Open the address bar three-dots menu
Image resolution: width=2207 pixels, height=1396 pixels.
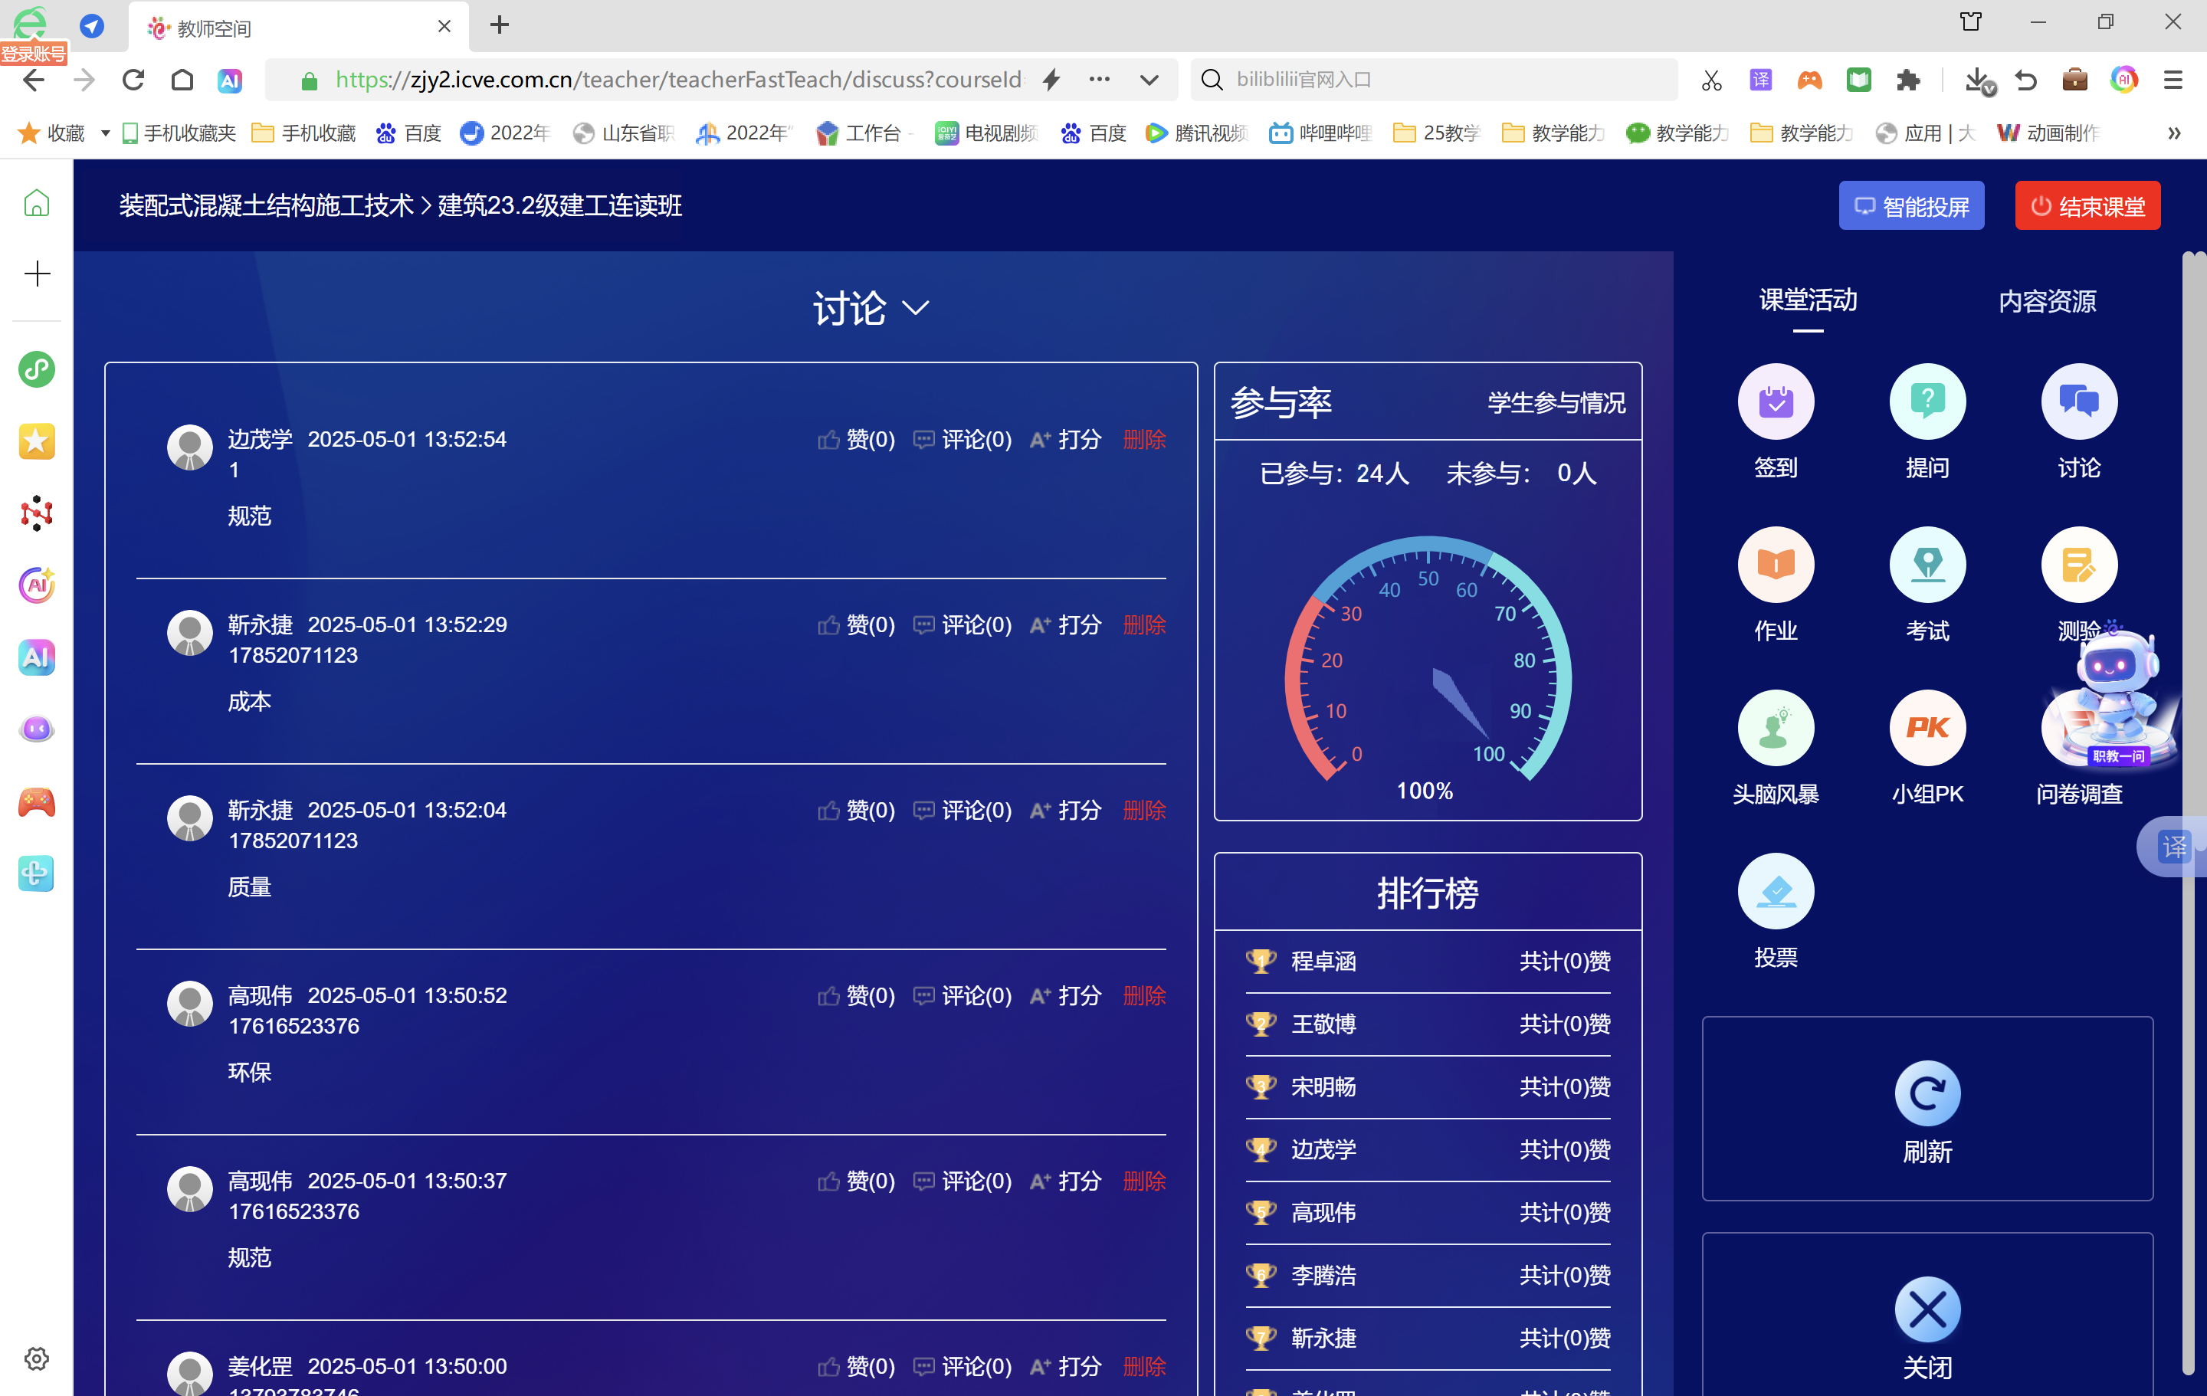[1099, 80]
